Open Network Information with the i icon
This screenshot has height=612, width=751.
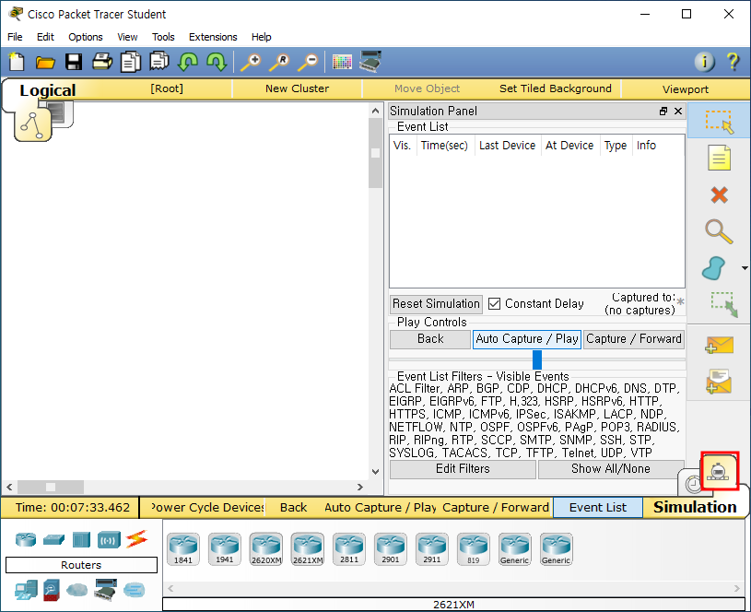(705, 62)
